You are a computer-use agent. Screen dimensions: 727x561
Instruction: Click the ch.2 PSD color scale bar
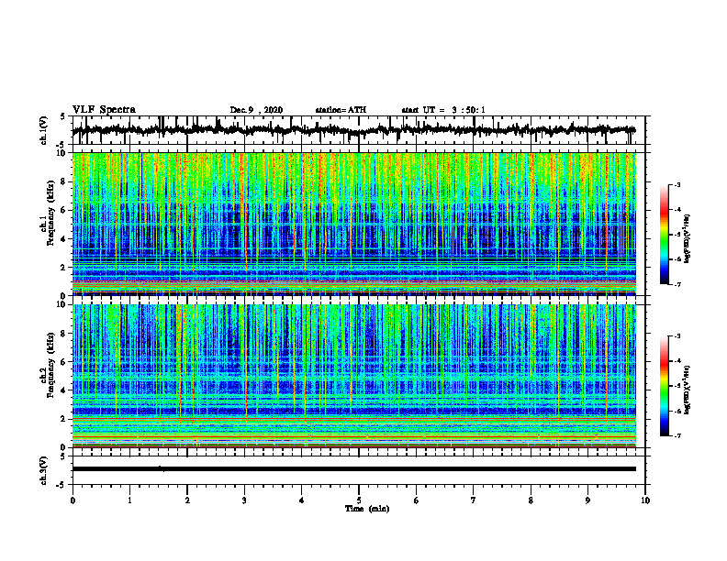[665, 386]
